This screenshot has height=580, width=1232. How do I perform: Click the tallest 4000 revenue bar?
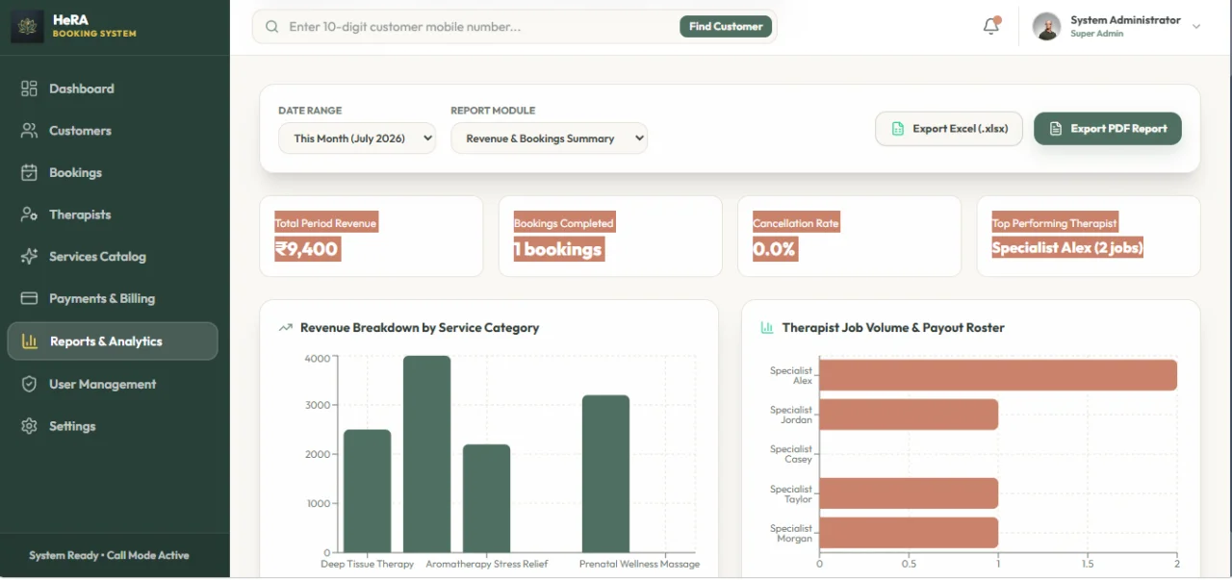(427, 454)
